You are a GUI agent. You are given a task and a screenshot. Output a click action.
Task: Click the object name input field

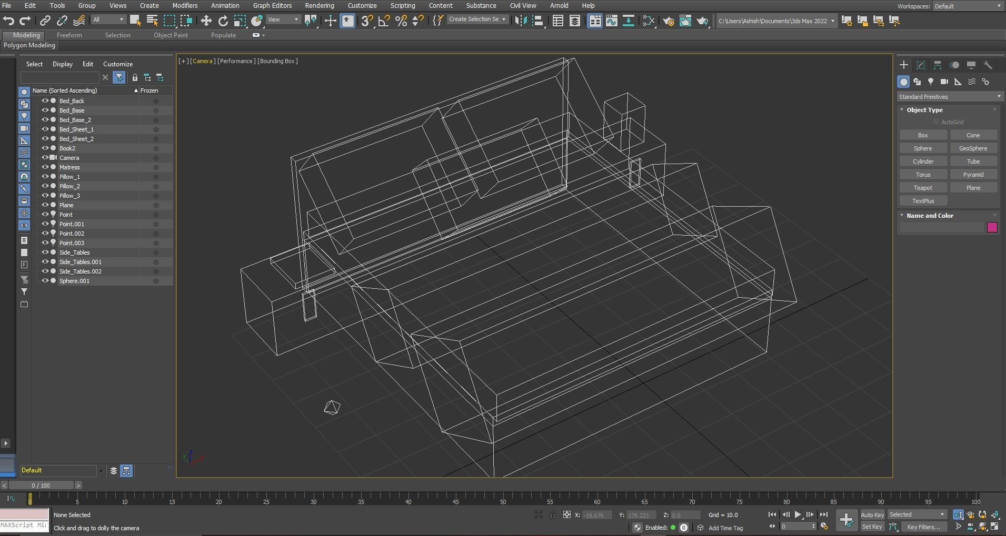(941, 227)
